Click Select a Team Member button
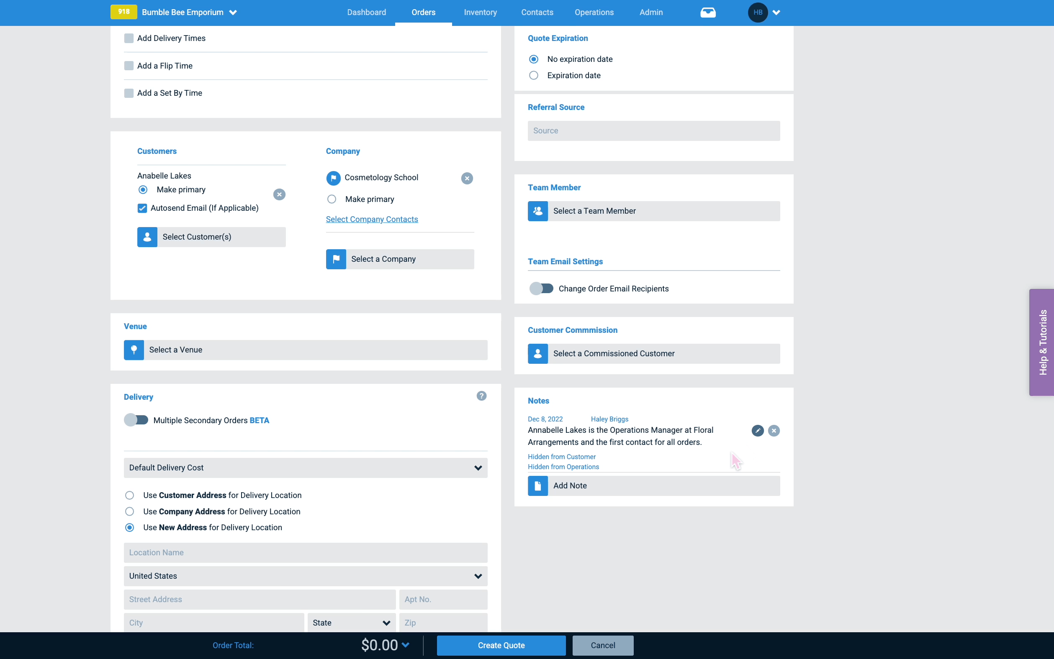1054x659 pixels. [653, 211]
